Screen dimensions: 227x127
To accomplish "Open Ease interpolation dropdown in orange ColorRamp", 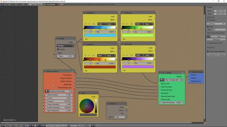I will [111, 55].
